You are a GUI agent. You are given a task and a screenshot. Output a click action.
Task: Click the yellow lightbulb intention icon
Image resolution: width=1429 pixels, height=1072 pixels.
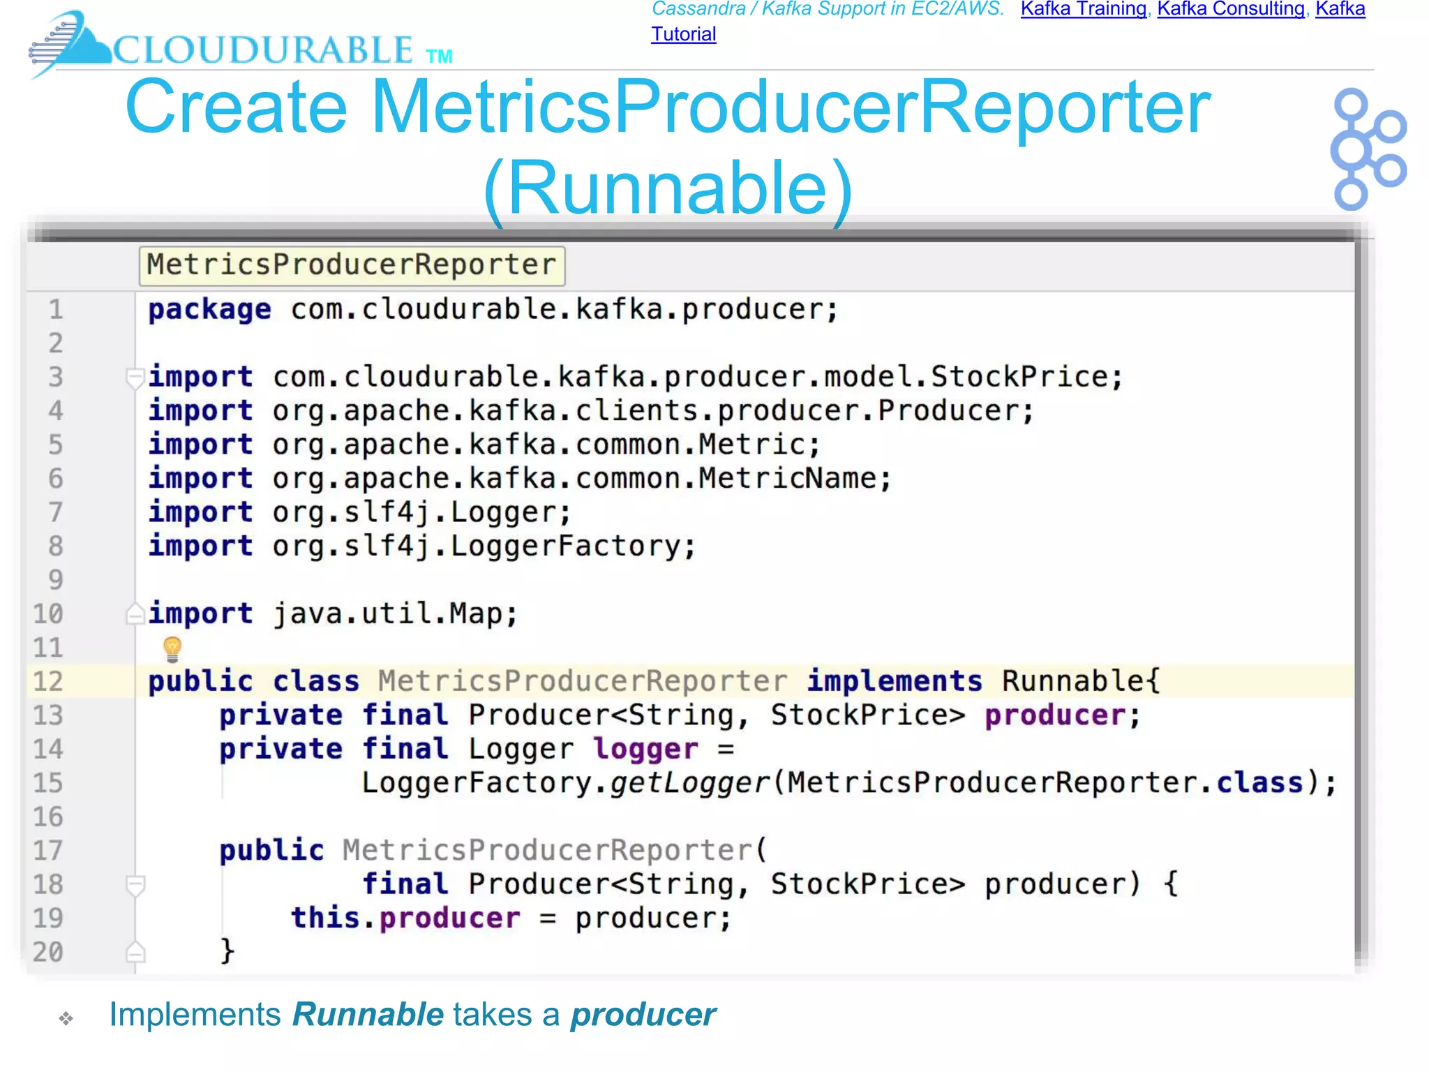coord(172,648)
